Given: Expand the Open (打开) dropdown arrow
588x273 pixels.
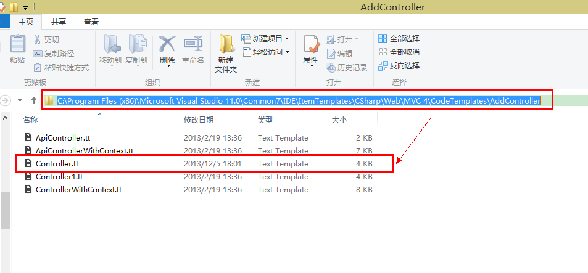Looking at the screenshot, I should 357,39.
